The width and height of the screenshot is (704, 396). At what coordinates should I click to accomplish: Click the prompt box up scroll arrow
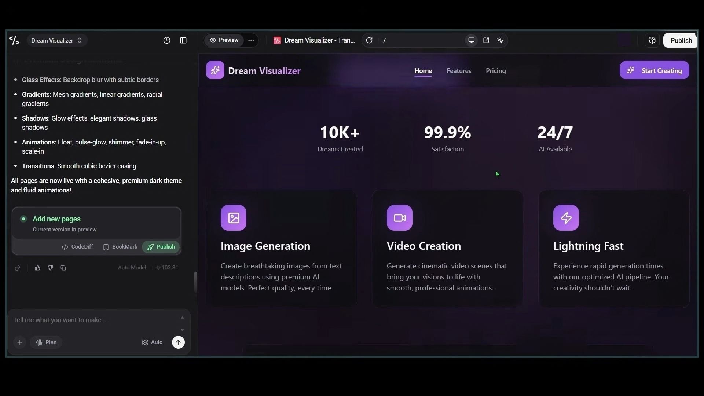click(182, 318)
